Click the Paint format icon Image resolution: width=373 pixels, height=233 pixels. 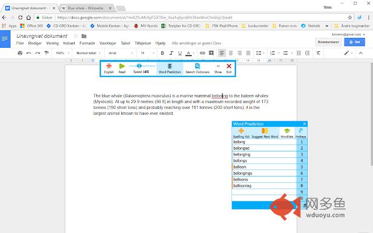[x=47, y=53]
